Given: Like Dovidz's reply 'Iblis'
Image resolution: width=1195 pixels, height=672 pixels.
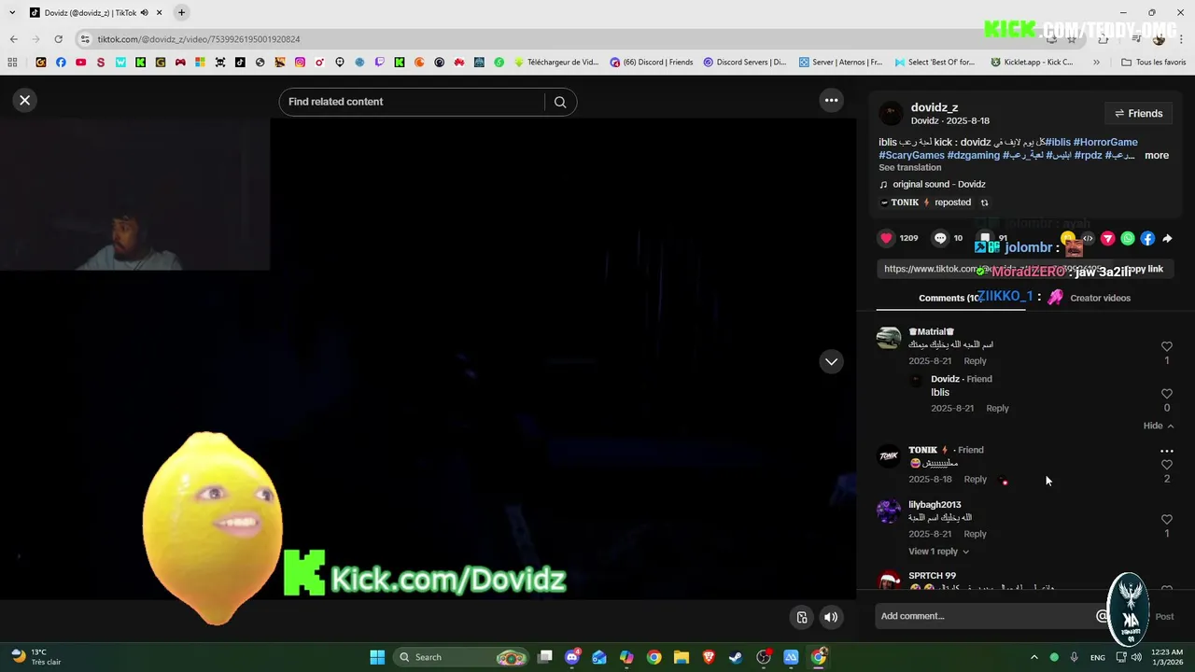Looking at the screenshot, I should click(1166, 394).
